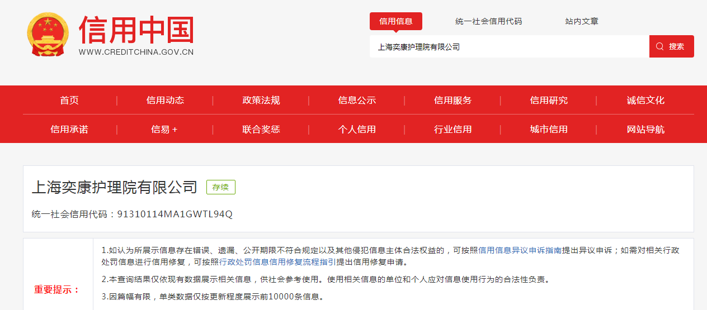Open the 网站导航 navigation item
Viewport: 707px width, 310px height.
pos(645,129)
